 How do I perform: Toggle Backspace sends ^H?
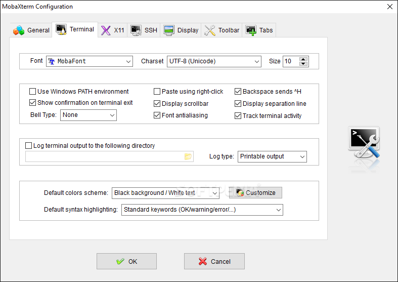point(238,92)
